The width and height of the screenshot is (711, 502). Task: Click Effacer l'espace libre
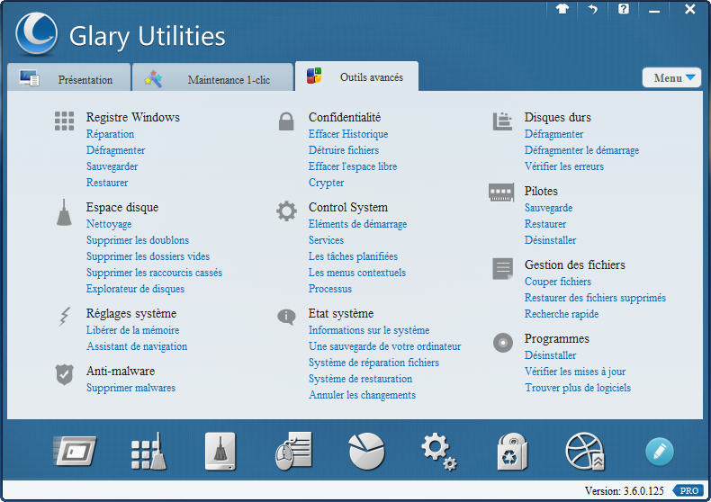353,166
